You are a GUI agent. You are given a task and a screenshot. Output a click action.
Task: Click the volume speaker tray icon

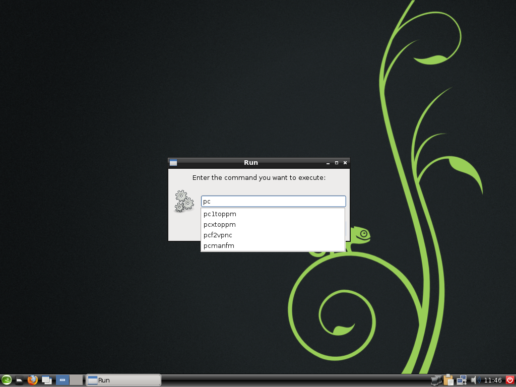pos(475,380)
